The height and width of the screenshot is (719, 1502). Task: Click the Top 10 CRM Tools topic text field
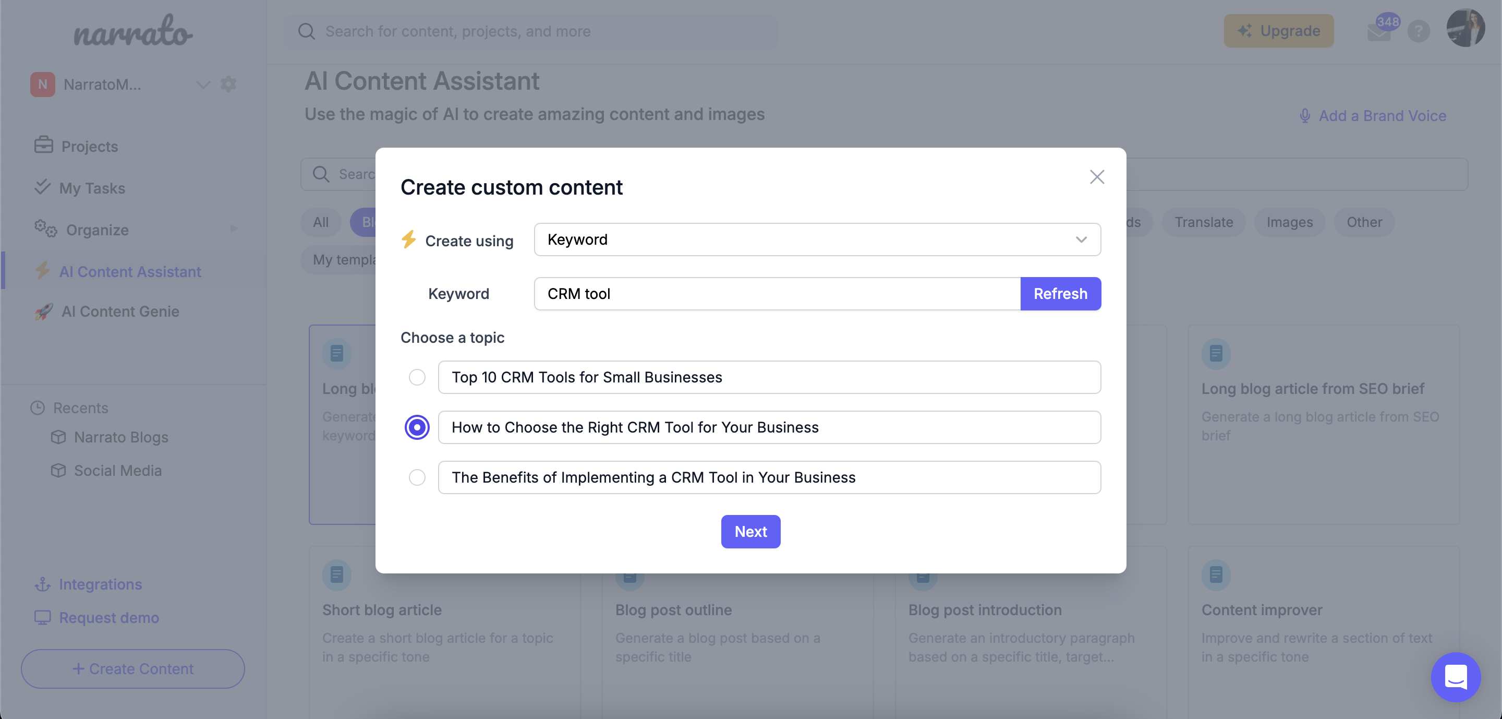[x=769, y=377]
